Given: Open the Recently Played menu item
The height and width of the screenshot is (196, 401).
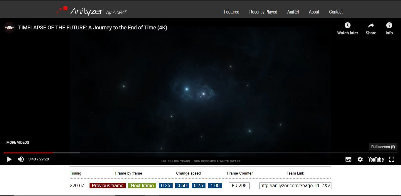Looking at the screenshot, I should (x=263, y=12).
